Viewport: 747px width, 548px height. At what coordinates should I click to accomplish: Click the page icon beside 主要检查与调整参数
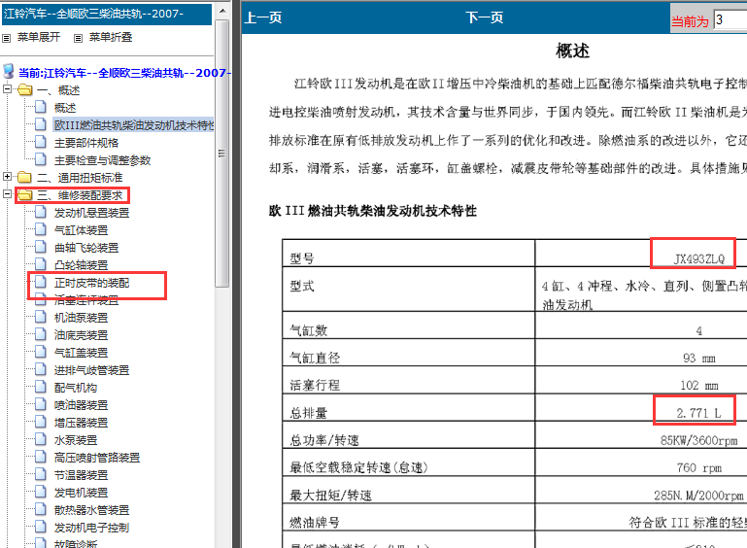41,159
